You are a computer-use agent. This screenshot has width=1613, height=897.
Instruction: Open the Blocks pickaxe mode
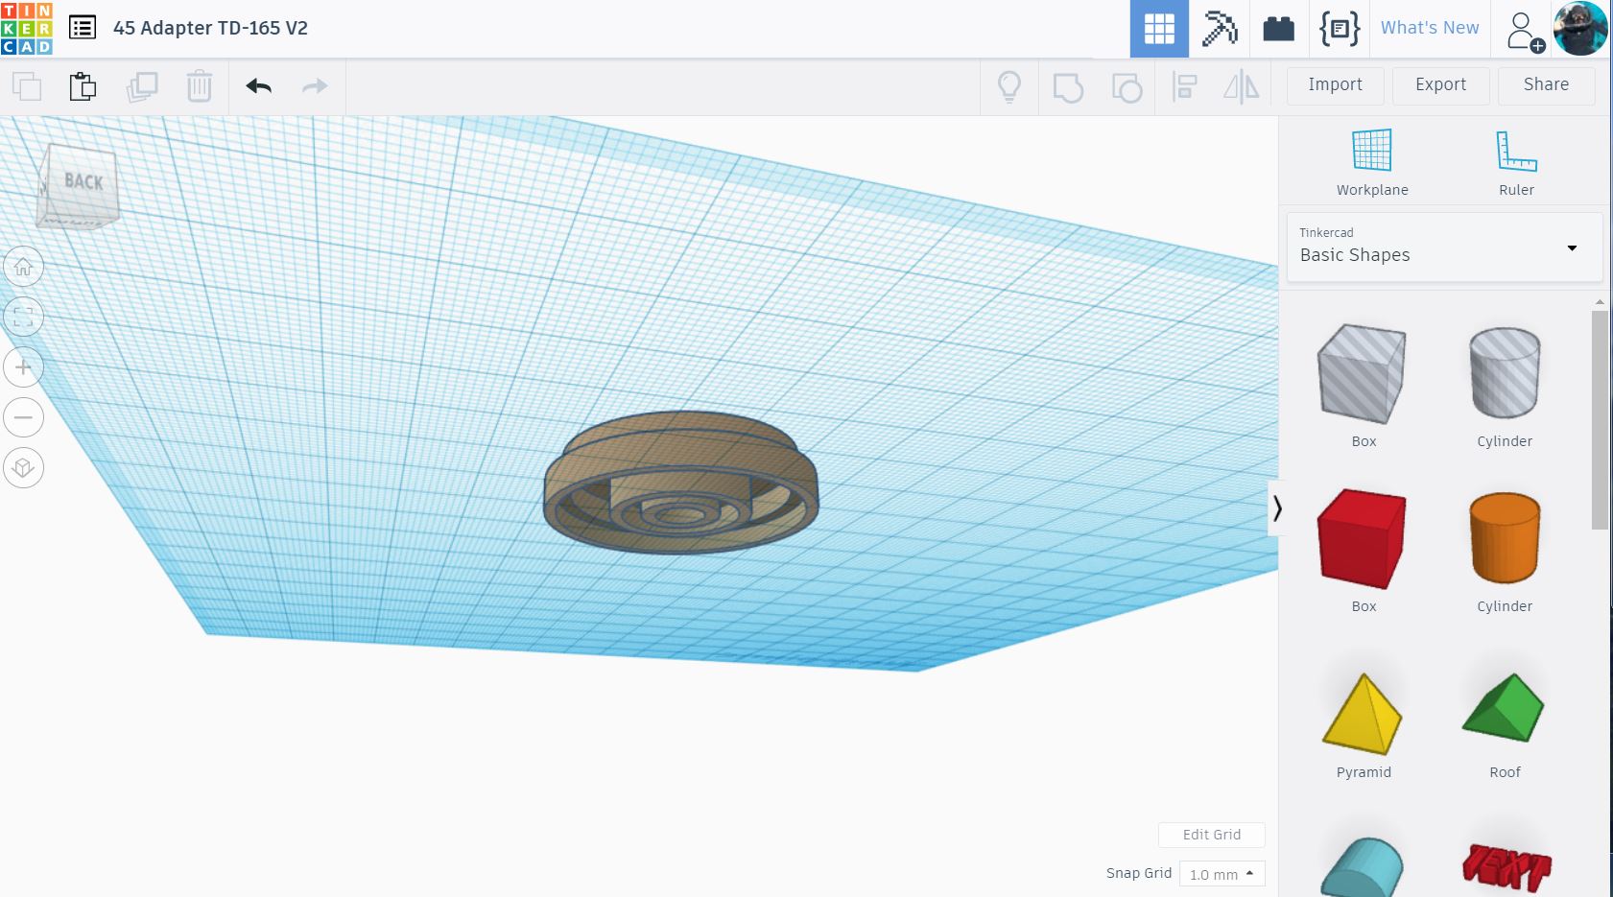tap(1220, 29)
